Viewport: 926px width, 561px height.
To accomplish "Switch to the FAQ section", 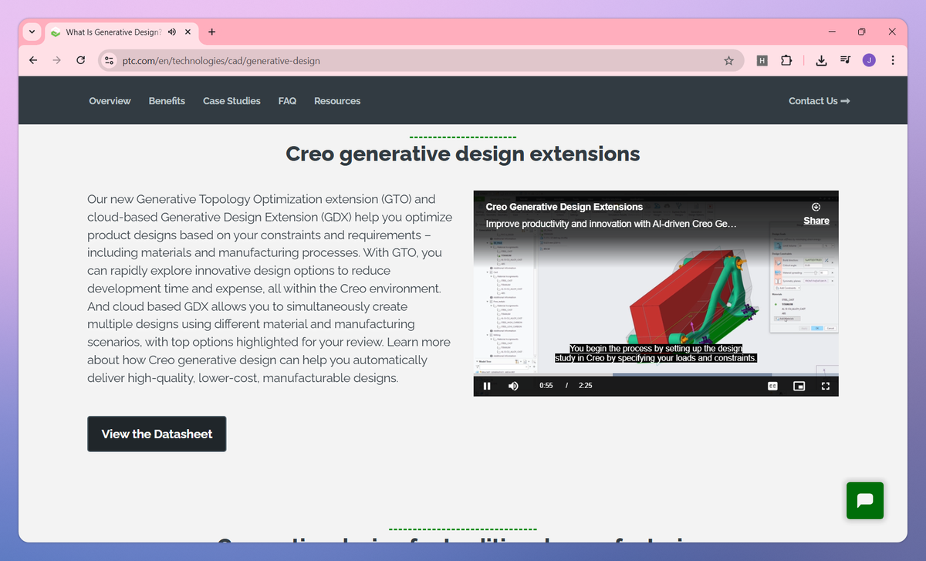I will pyautogui.click(x=286, y=100).
